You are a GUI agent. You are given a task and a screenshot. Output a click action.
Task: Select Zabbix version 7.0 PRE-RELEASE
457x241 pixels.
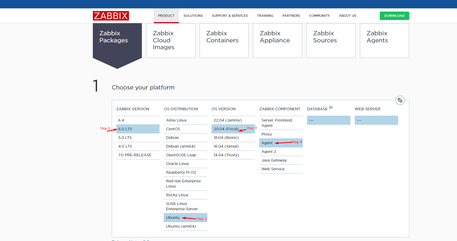pos(138,155)
